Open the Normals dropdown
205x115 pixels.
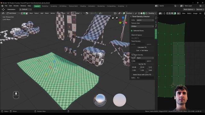200,9
